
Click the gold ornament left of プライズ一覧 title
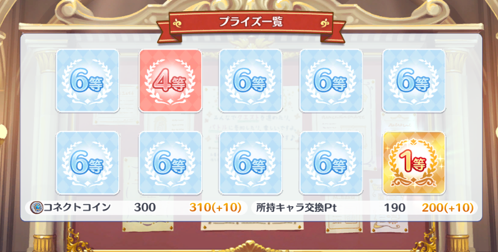[178, 23]
